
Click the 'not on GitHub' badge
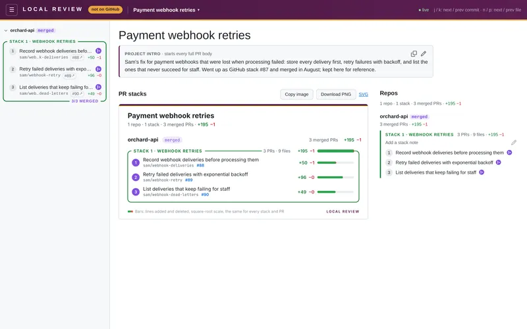coord(105,9)
